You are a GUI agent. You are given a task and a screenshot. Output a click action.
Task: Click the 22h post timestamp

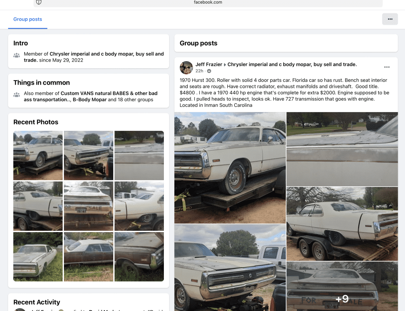(x=199, y=71)
